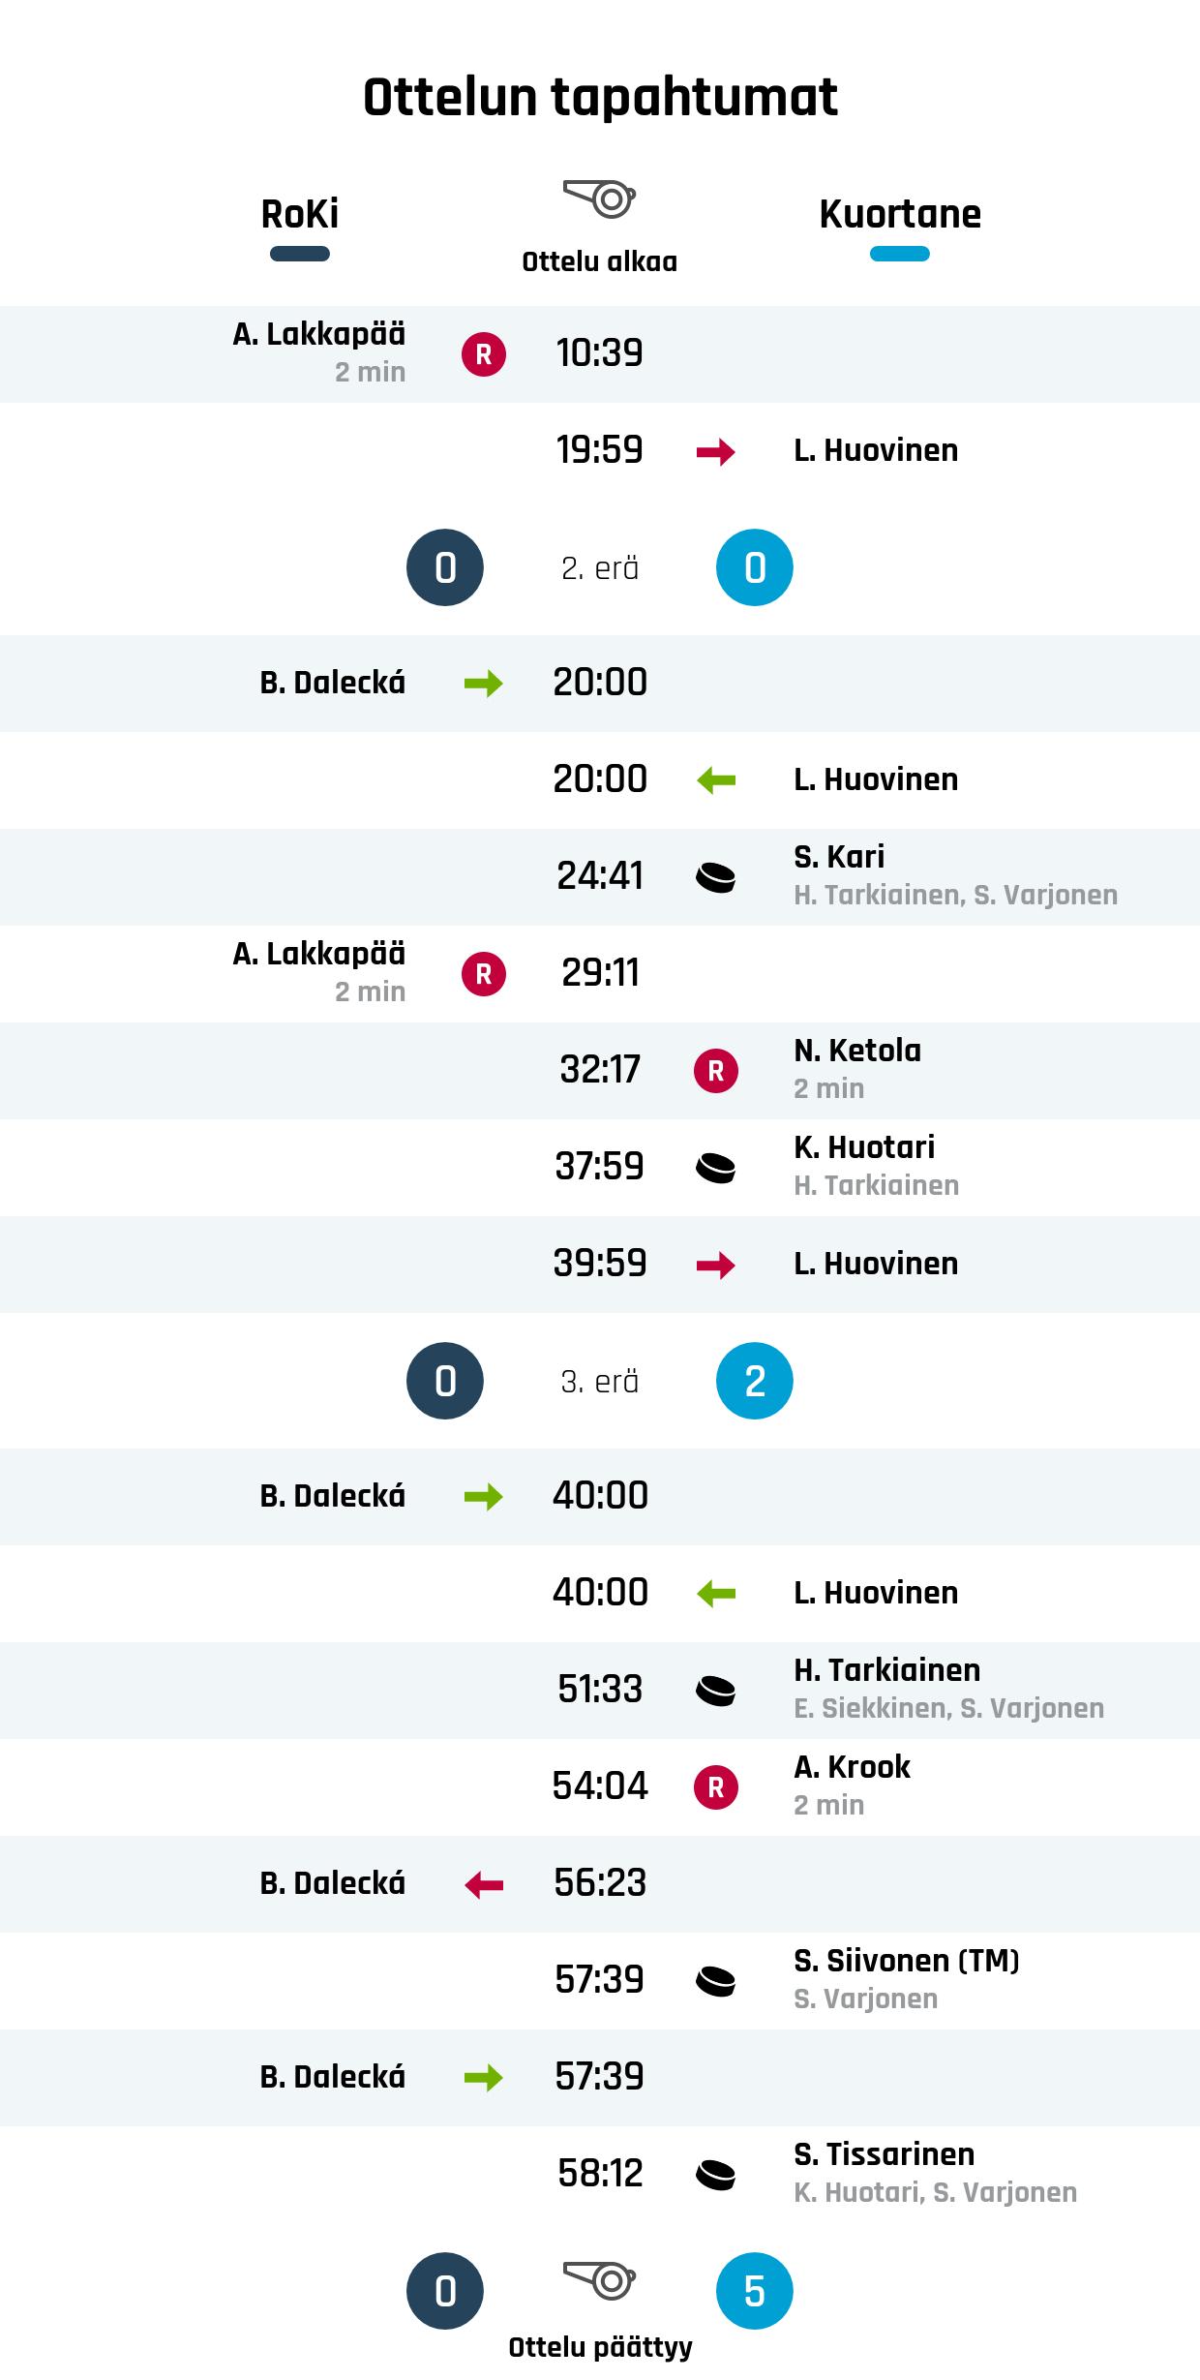Screen dimensions: 1200x2380
Task: Click the penalty icon beside N. Ketola
Action: [716, 1071]
